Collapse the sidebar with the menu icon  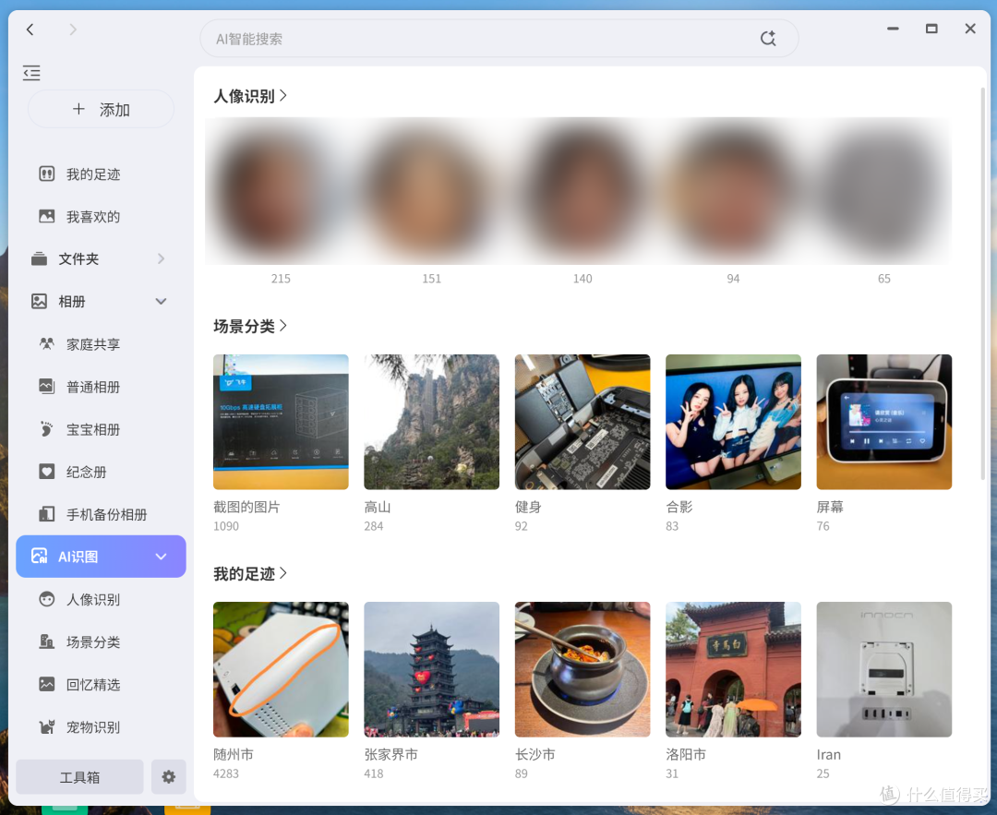31,73
